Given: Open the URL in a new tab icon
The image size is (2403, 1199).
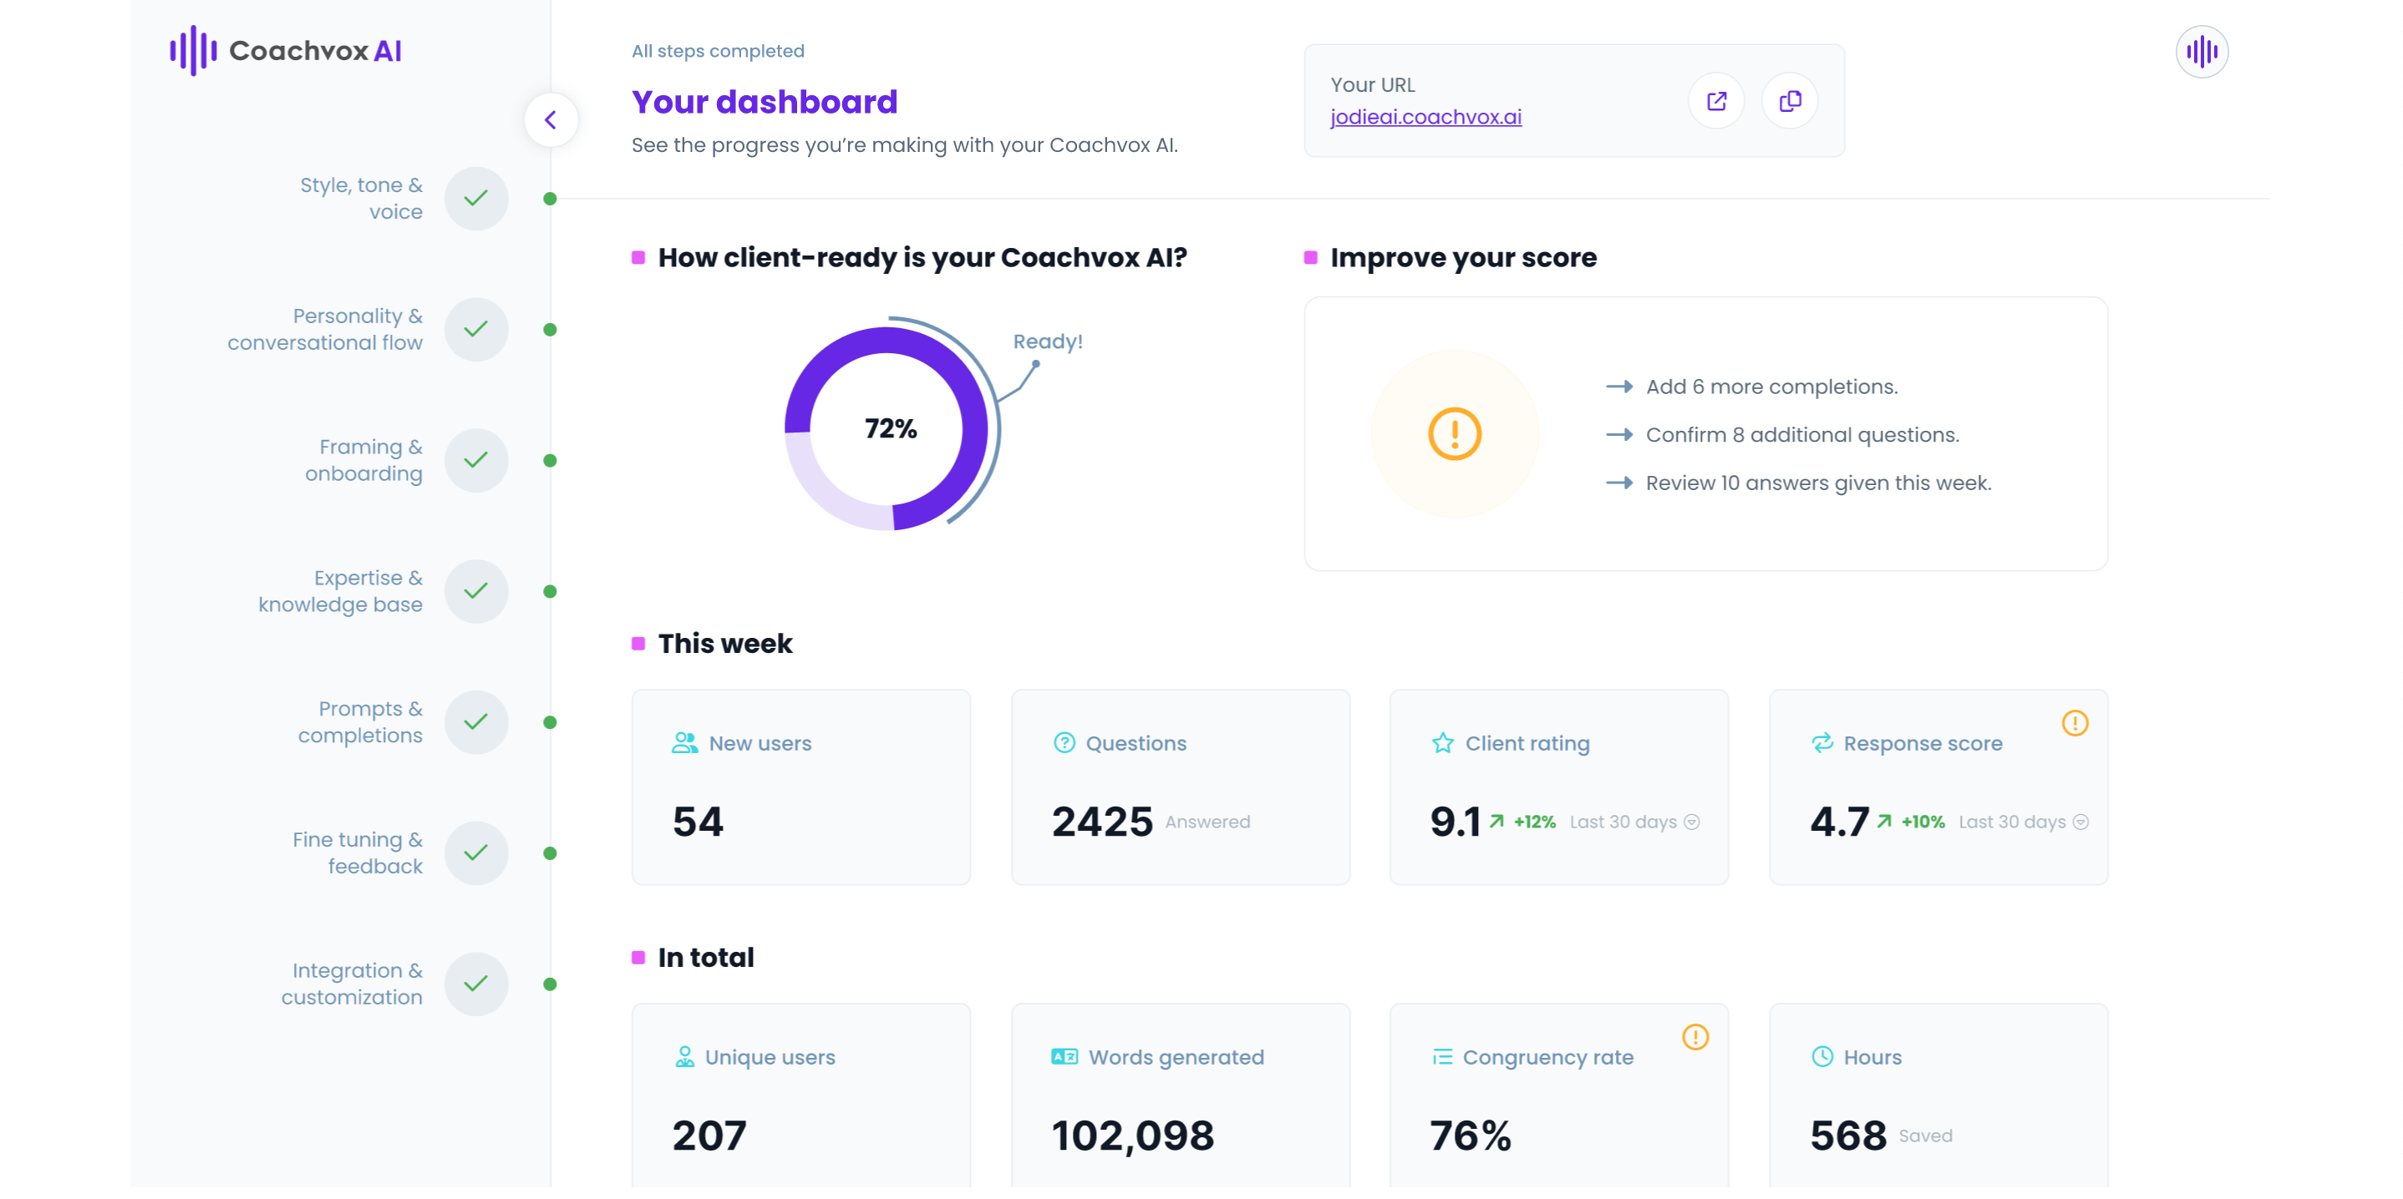Looking at the screenshot, I should (x=1715, y=101).
